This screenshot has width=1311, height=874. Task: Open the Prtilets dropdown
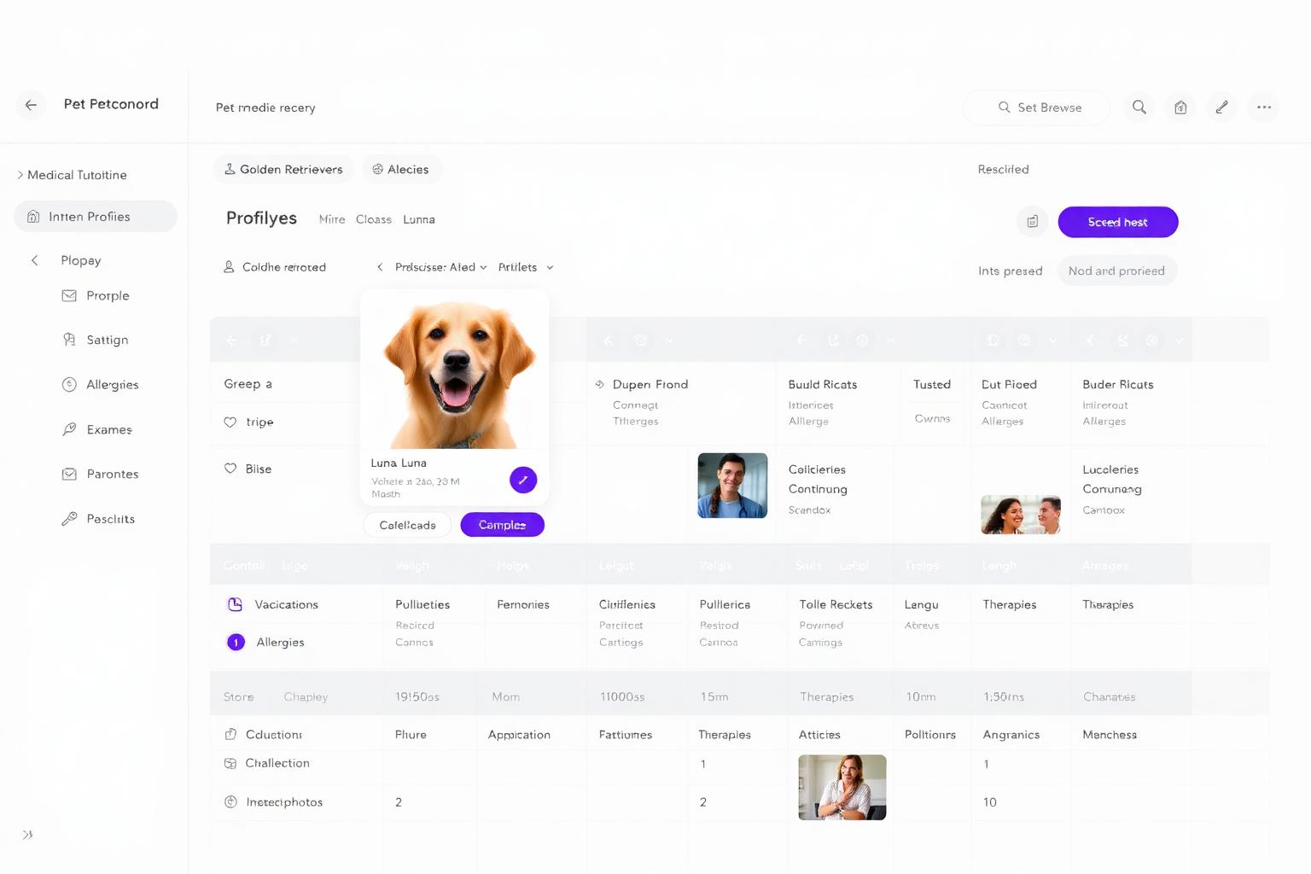click(x=526, y=267)
